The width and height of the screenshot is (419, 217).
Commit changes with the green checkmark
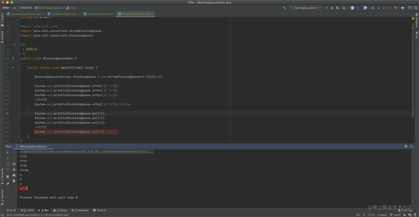pos(384,8)
